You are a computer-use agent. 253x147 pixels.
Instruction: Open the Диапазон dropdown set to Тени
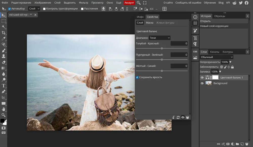point(159,38)
